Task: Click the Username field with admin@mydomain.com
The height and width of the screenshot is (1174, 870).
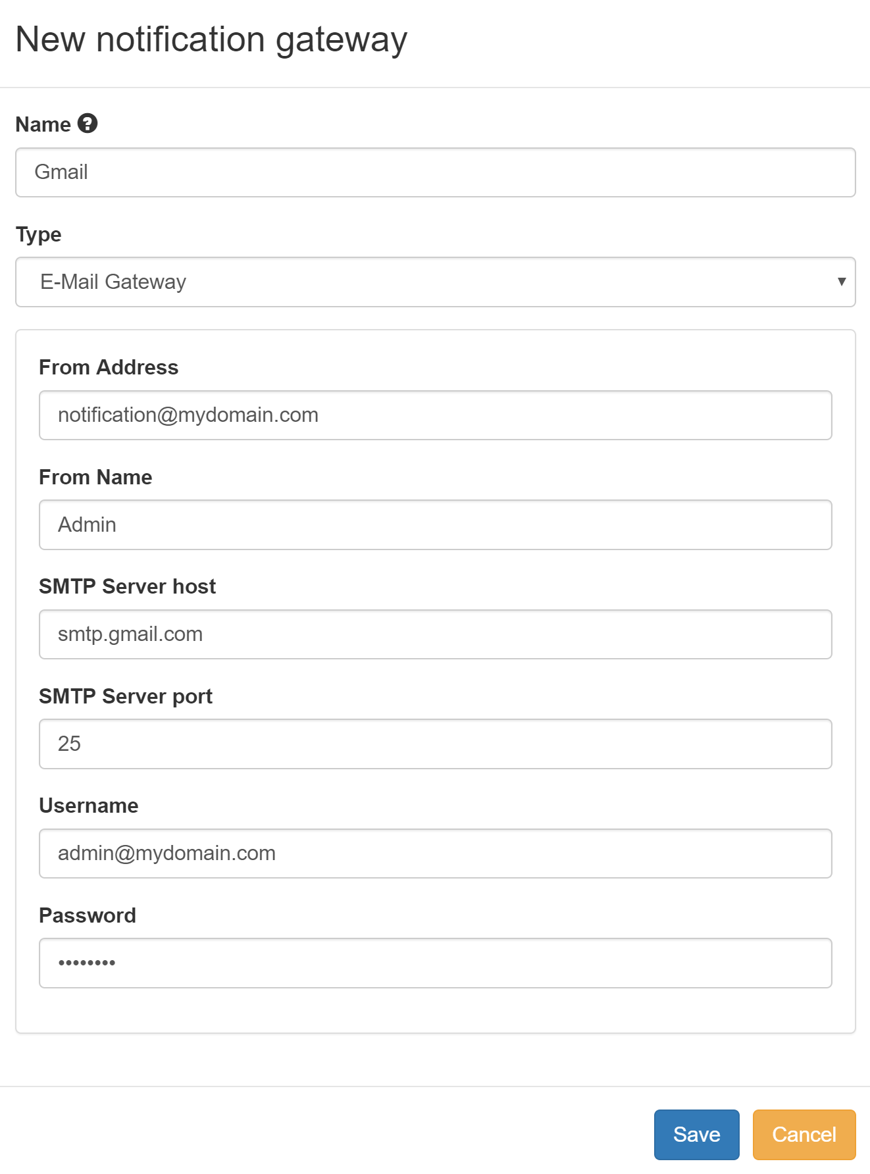Action: pos(435,854)
